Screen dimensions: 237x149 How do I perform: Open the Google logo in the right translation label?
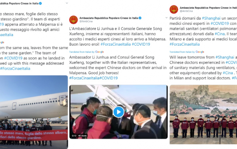pos(200,52)
